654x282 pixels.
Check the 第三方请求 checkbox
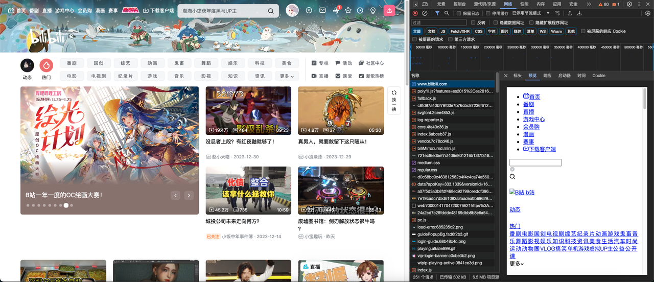[x=450, y=39]
